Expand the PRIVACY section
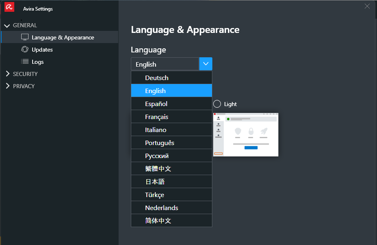The width and height of the screenshot is (377, 245). coord(7,86)
